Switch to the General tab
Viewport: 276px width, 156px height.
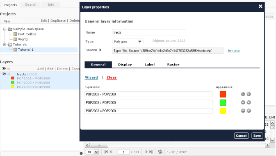(x=98, y=64)
